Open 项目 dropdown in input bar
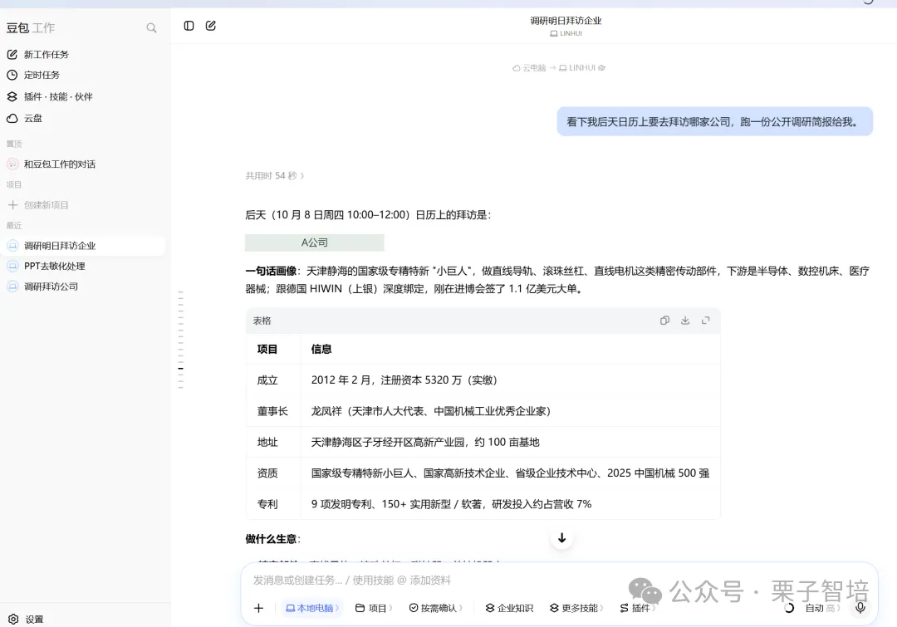The image size is (897, 627). [x=374, y=608]
